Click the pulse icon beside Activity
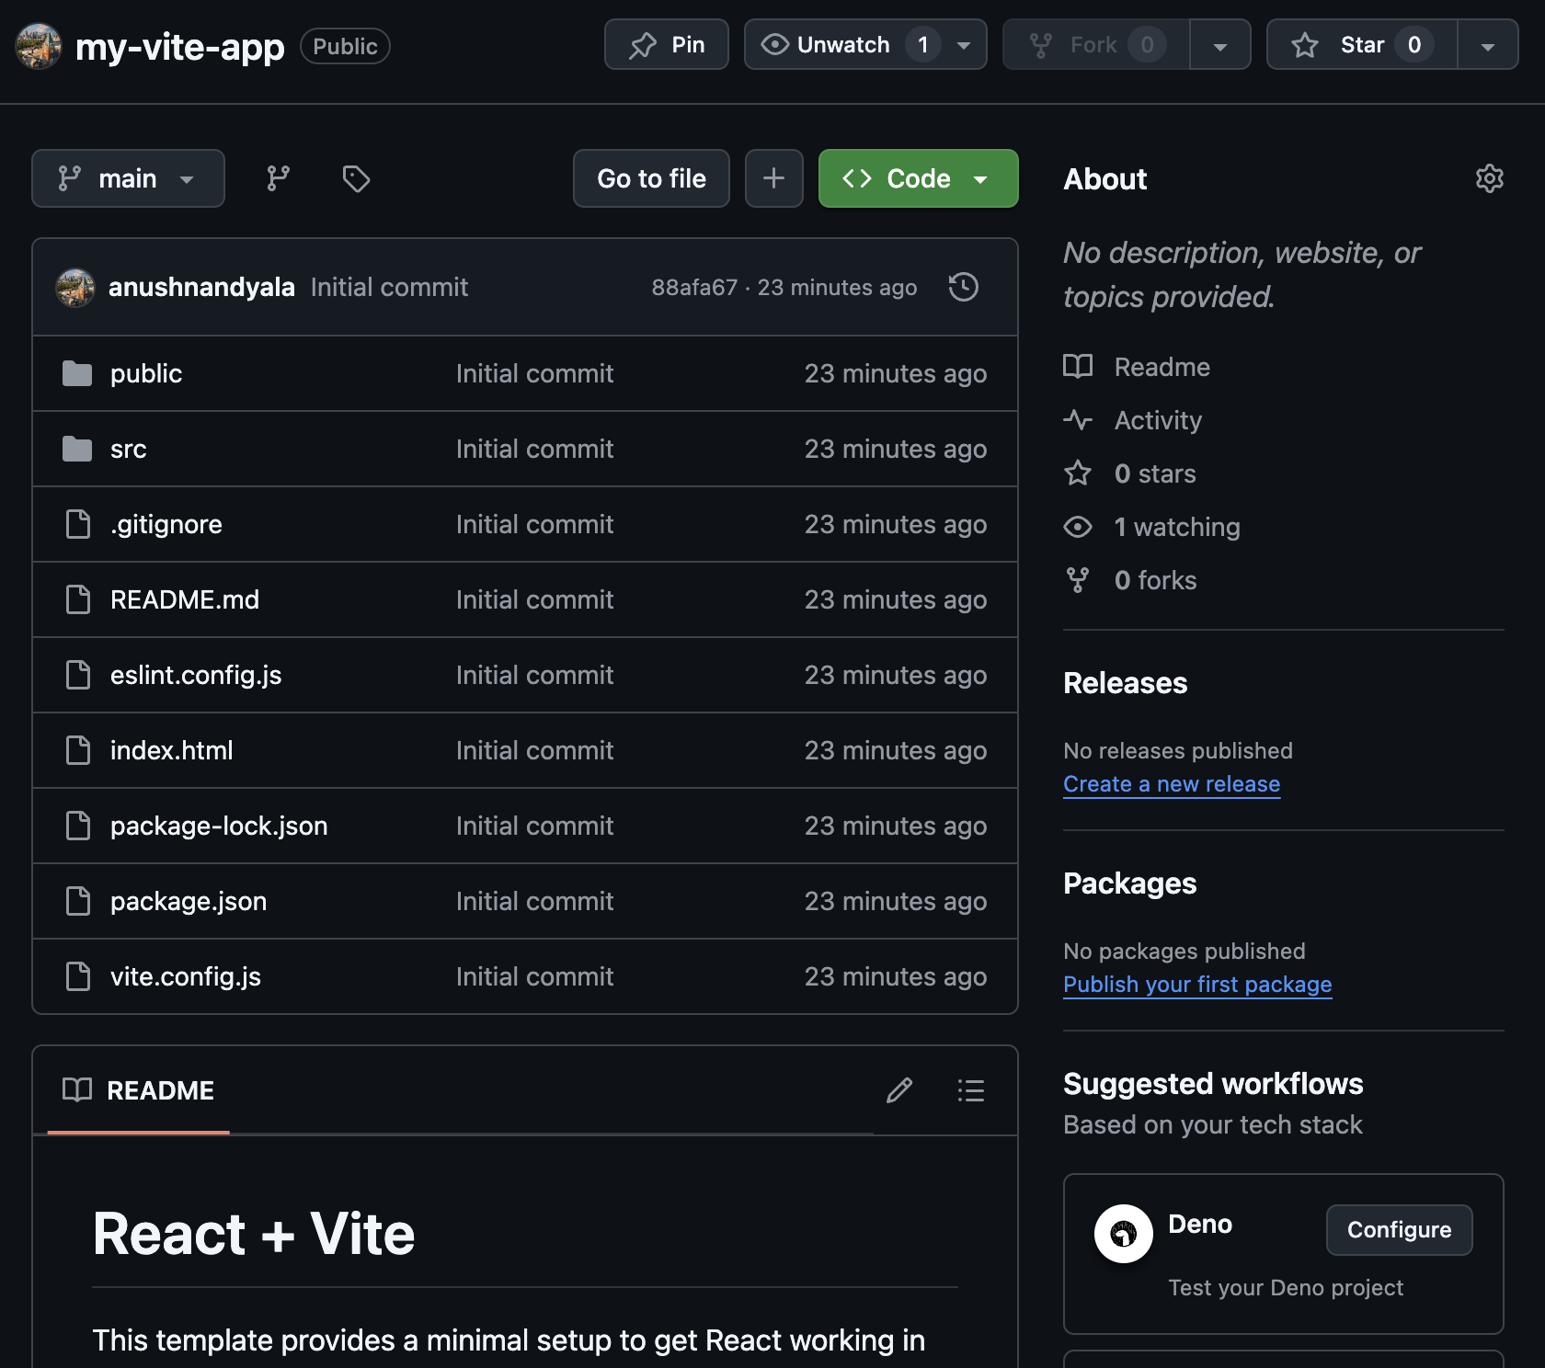Screen dimensions: 1545x1368 pyautogui.click(x=1078, y=420)
